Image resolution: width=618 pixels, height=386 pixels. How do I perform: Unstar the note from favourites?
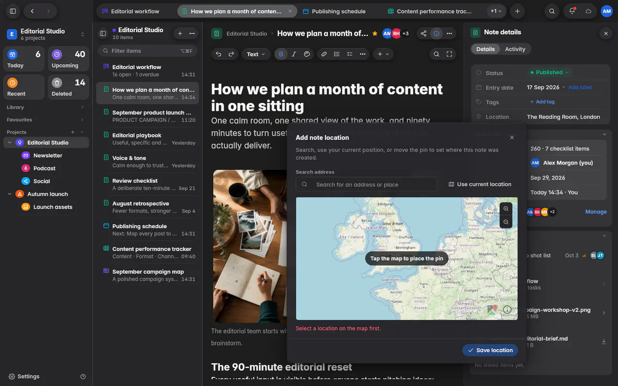pos(375,33)
